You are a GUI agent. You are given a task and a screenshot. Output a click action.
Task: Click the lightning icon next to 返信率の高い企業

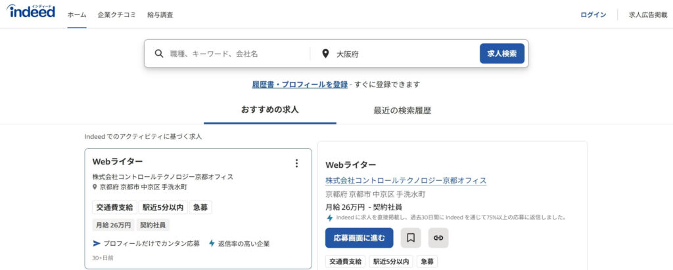pyautogui.click(x=212, y=244)
